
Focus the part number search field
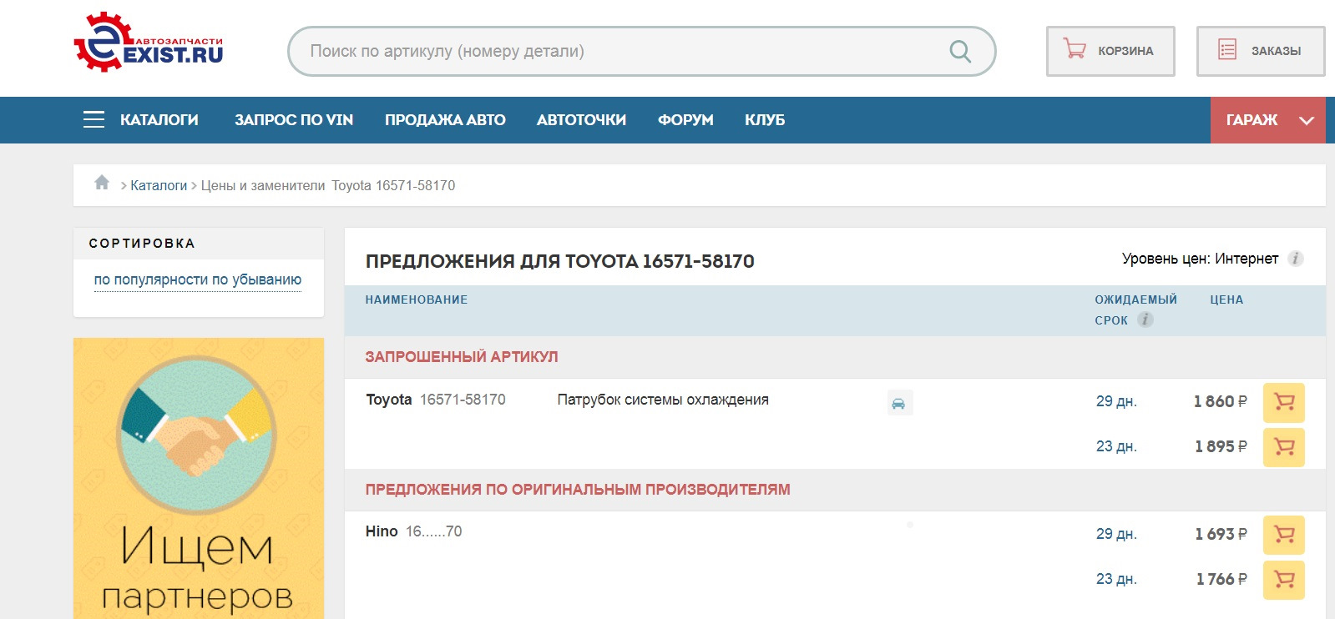641,51
